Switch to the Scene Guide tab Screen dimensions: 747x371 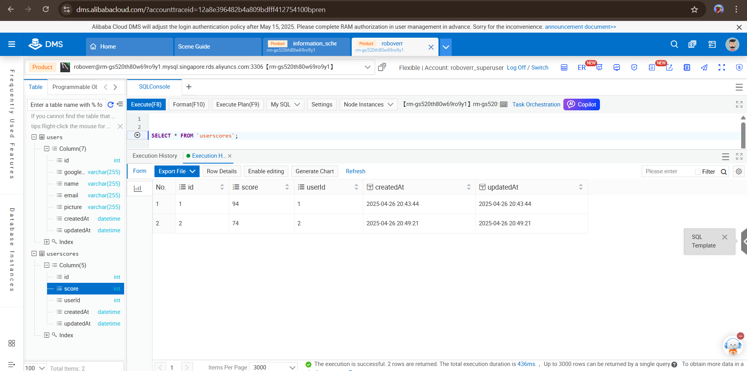coord(218,47)
